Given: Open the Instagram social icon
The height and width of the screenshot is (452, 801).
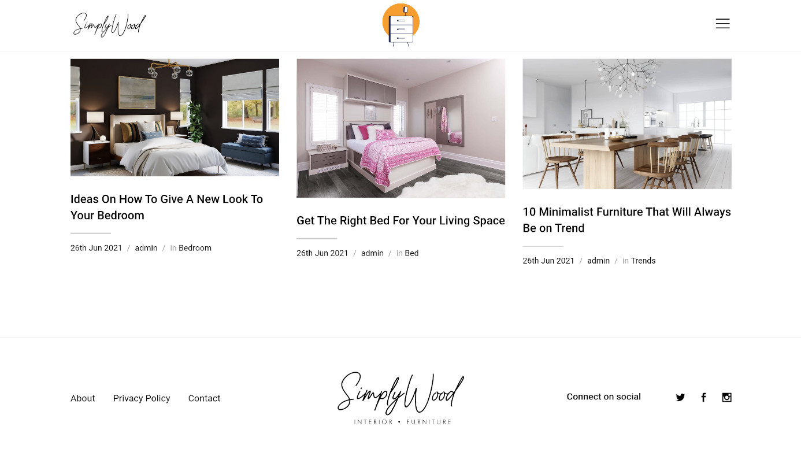Looking at the screenshot, I should coord(727,397).
